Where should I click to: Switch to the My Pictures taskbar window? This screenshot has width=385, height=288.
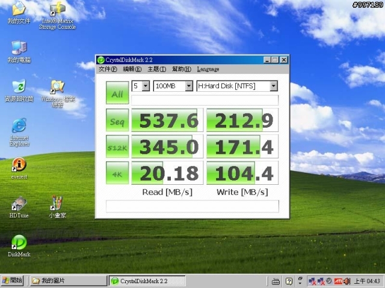point(68,281)
